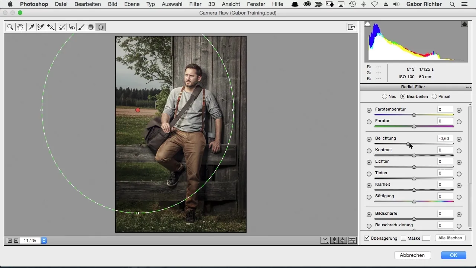
Task: Increase Sättigung with plus icon
Action: pyautogui.click(x=459, y=197)
